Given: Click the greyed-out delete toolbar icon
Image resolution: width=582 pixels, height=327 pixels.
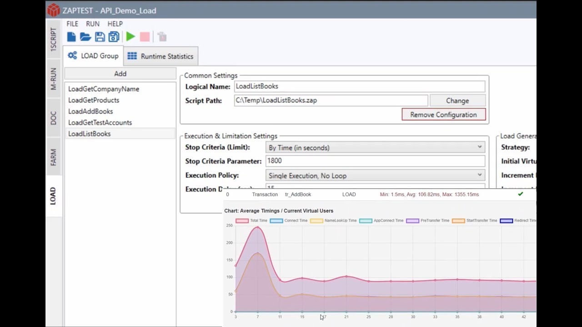Looking at the screenshot, I should point(162,37).
